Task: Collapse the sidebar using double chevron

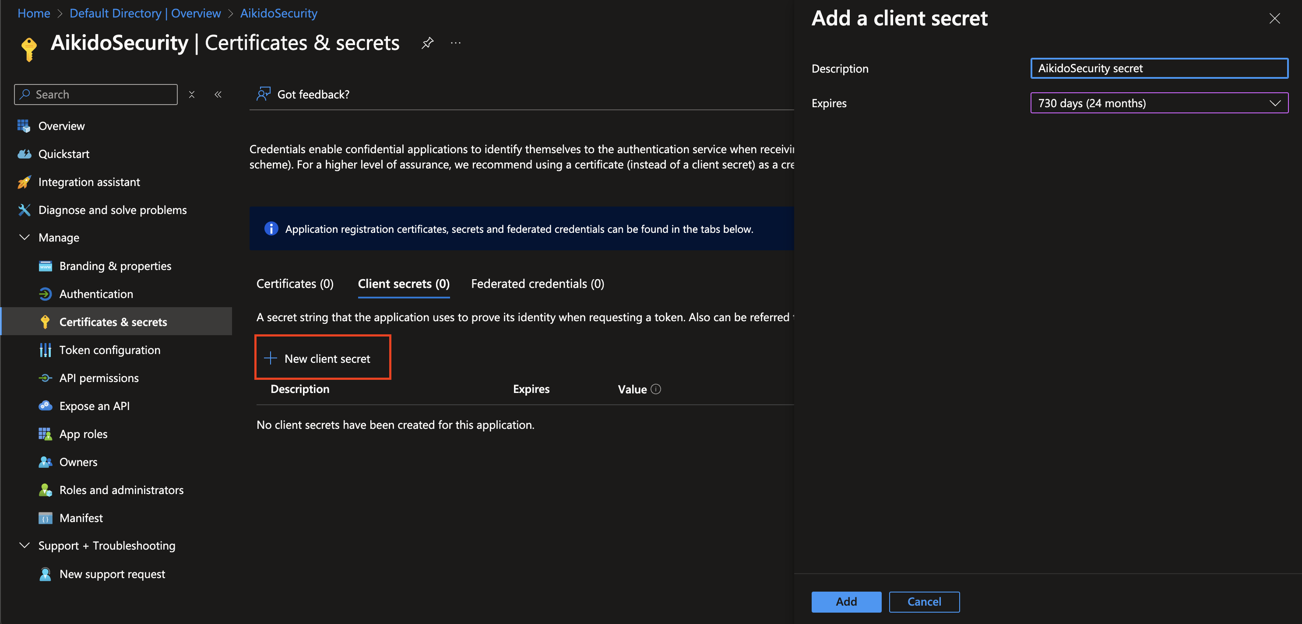Action: (218, 95)
